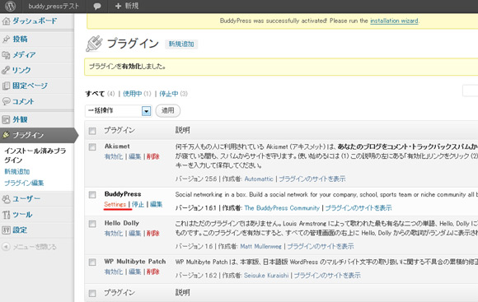Open the ツール menu

(22, 215)
